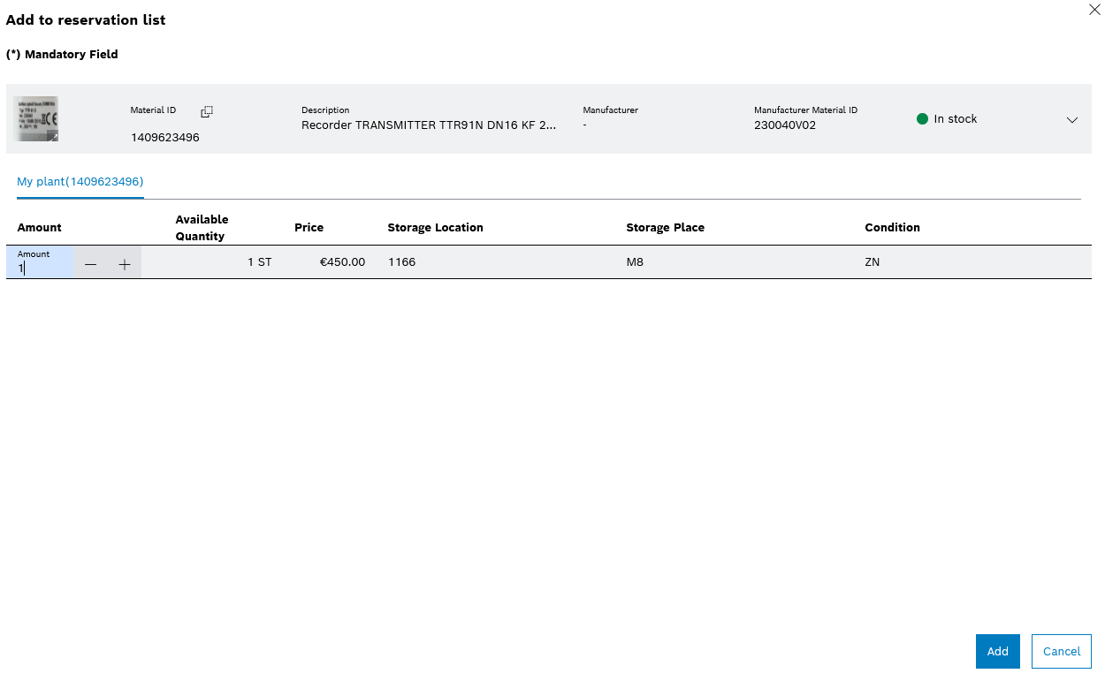
Task: Click the Amount column header
Action: point(40,227)
